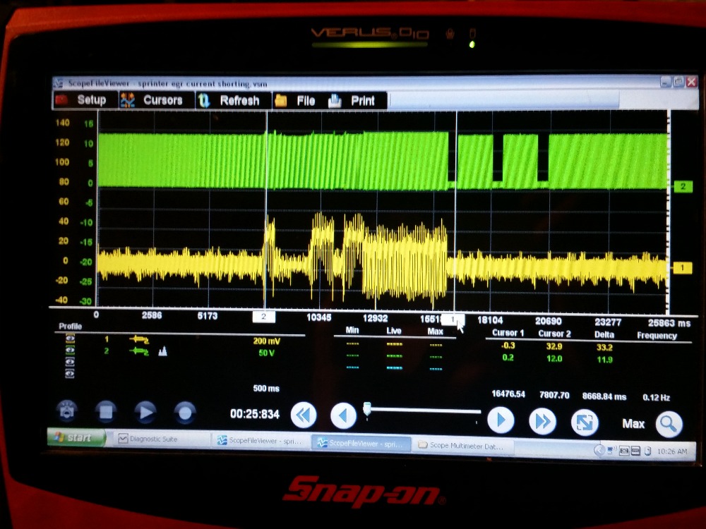
Task: Jump back with the double-left arrow
Action: pos(304,417)
